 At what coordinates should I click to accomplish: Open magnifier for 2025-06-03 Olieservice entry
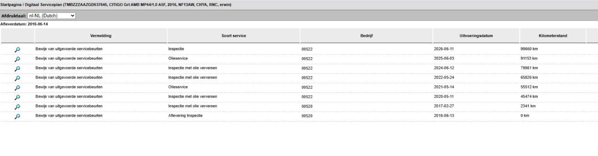point(17,59)
